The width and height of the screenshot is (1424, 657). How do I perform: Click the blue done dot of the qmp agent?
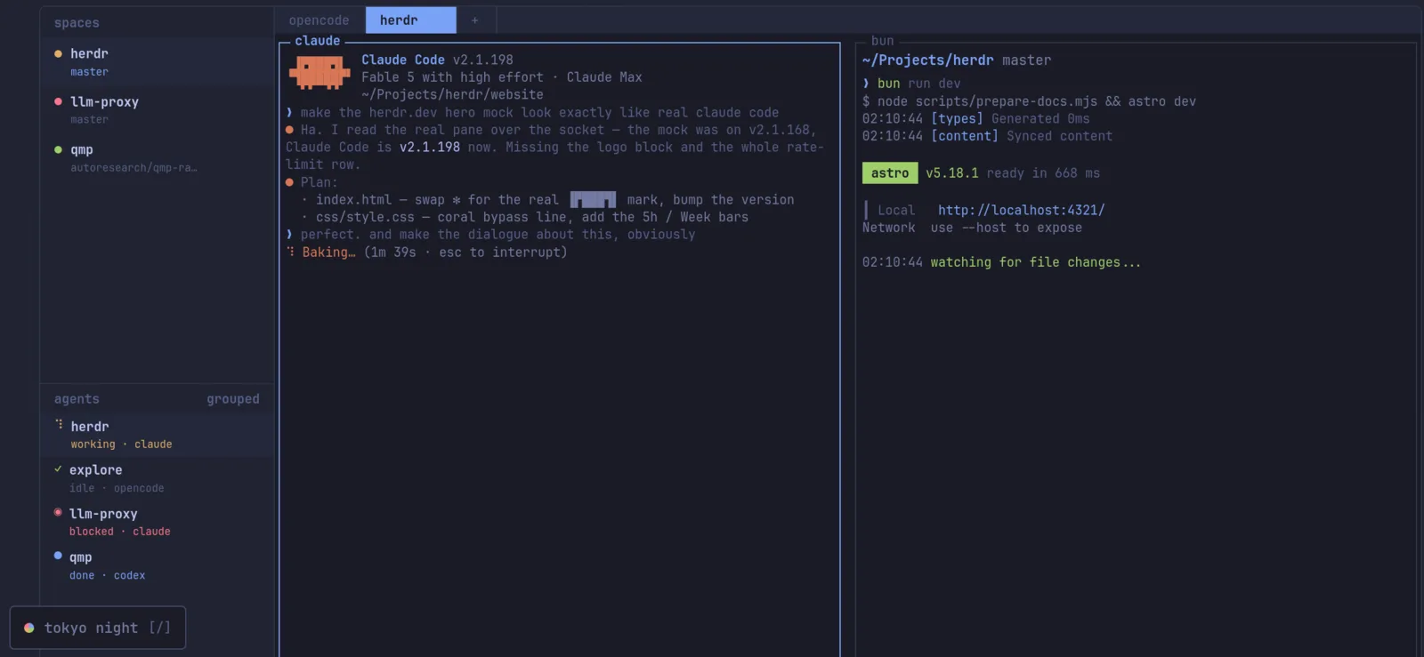tap(58, 556)
